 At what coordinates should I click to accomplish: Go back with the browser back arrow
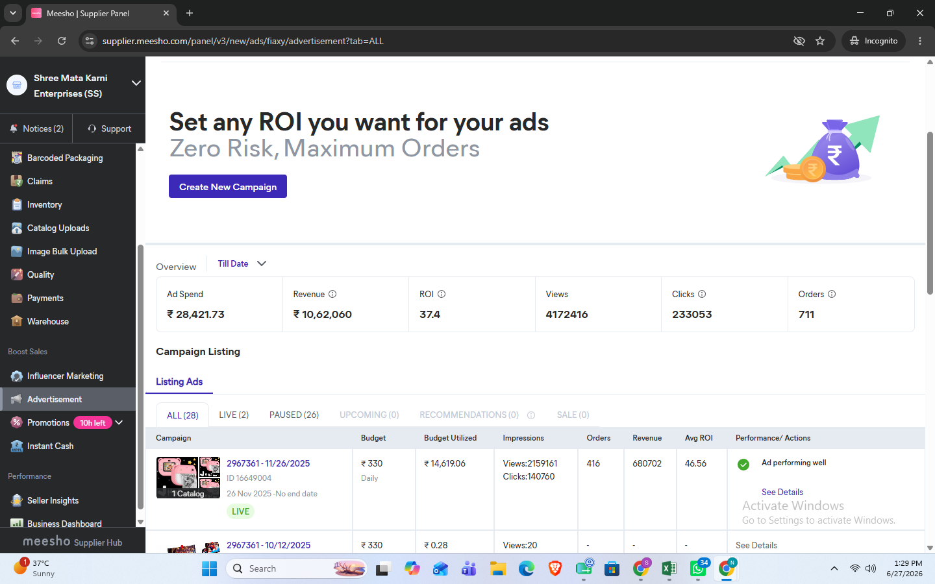pyautogui.click(x=15, y=41)
